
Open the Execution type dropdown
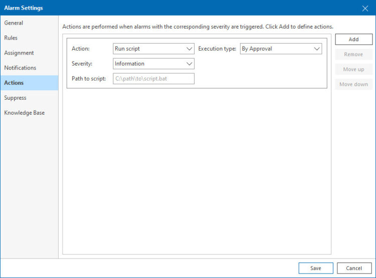point(281,49)
